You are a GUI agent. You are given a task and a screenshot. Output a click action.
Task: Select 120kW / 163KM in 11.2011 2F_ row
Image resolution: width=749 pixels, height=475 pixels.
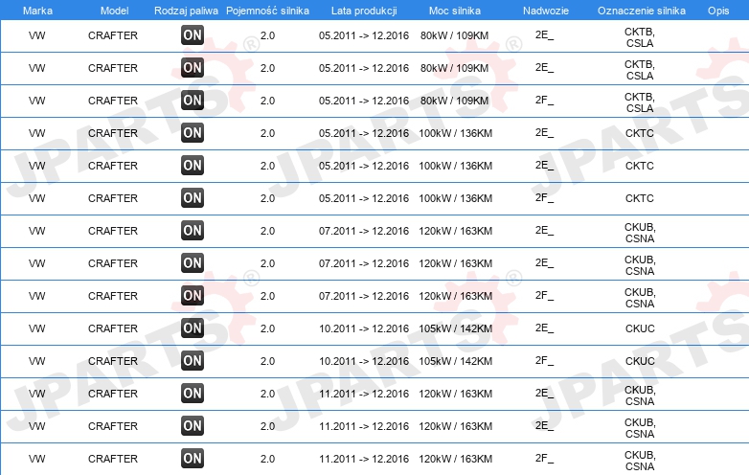[x=455, y=459]
